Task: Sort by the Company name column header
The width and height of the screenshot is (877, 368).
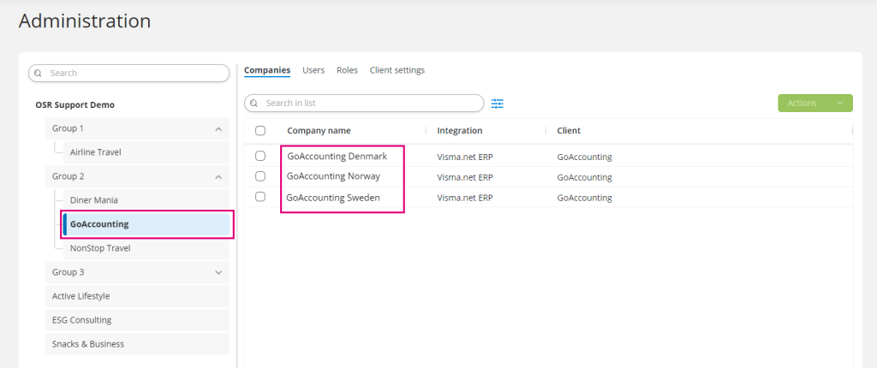Action: click(319, 131)
